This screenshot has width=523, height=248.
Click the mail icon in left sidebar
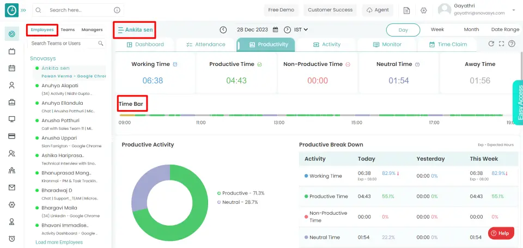point(11,187)
